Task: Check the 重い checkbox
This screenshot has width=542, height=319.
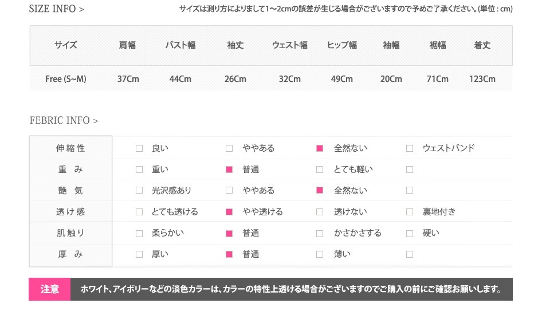Action: click(139, 170)
